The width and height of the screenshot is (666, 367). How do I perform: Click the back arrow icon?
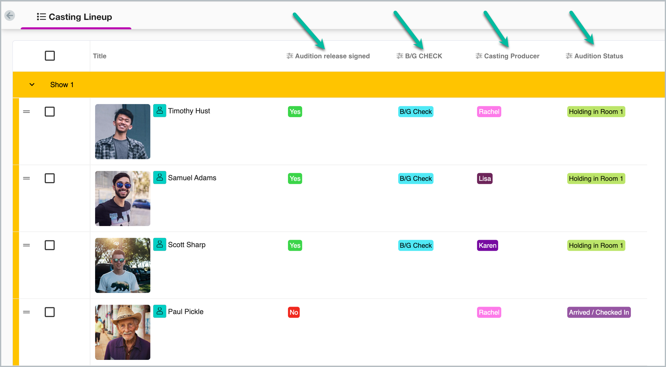[x=10, y=15]
